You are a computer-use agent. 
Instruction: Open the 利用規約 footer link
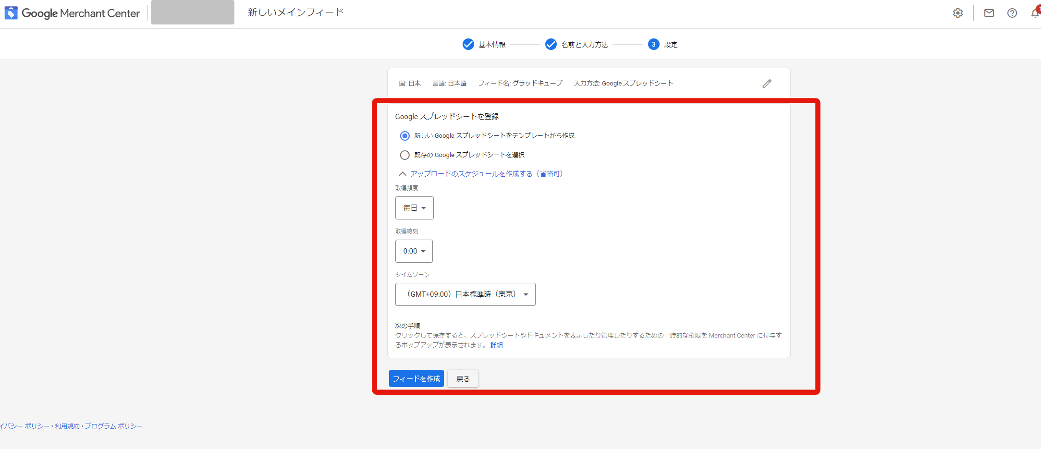pos(67,426)
